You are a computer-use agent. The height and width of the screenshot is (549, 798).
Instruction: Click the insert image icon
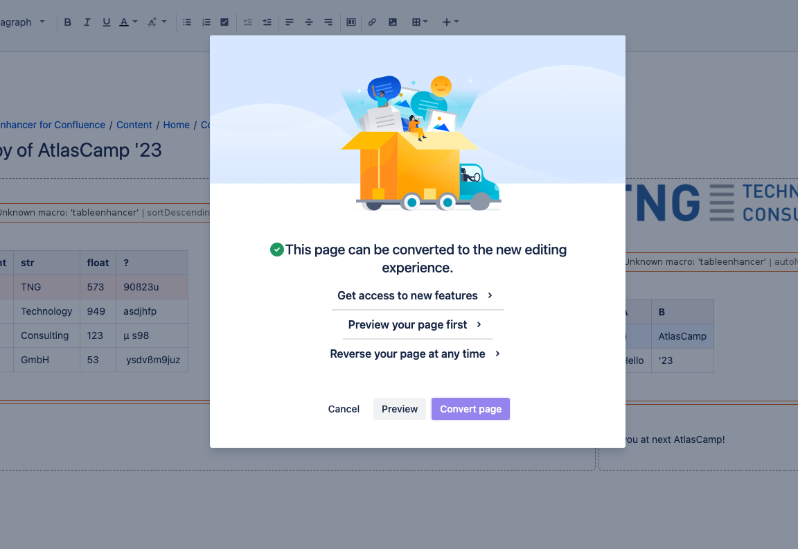393,22
